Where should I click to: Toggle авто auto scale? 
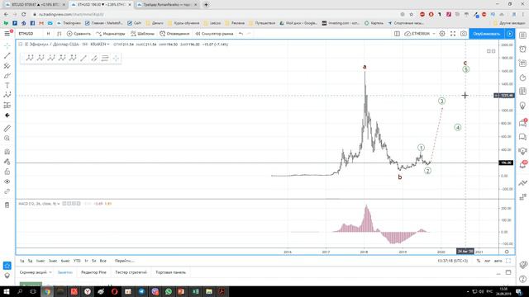[x=498, y=261]
